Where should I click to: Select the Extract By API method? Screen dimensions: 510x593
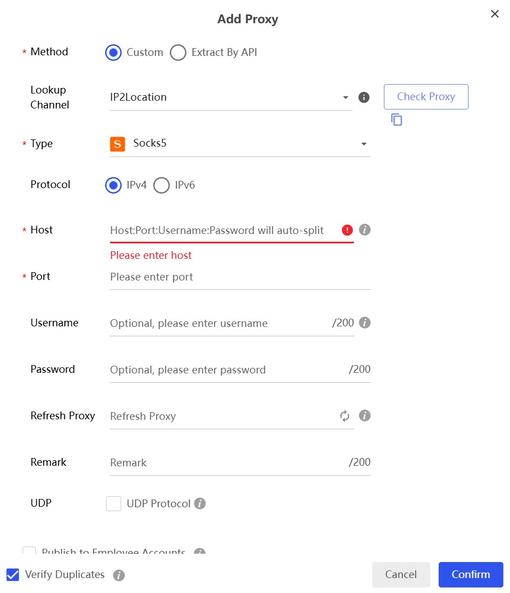[x=178, y=53]
